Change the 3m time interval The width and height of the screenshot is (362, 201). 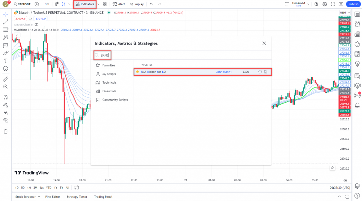point(47,4)
